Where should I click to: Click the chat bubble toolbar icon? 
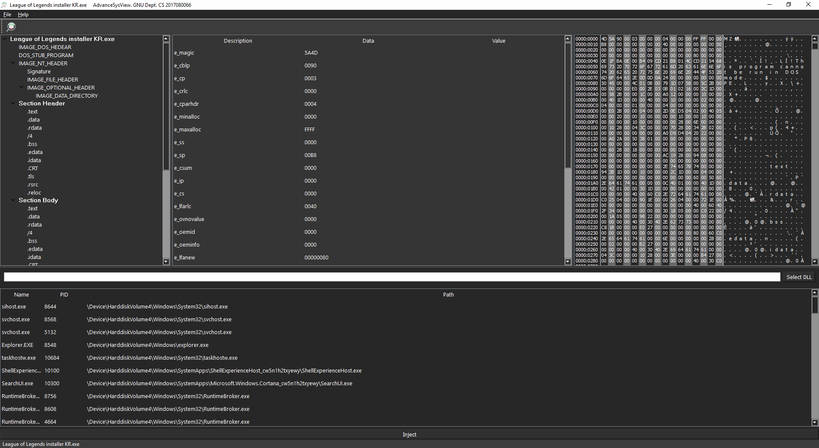click(x=11, y=27)
